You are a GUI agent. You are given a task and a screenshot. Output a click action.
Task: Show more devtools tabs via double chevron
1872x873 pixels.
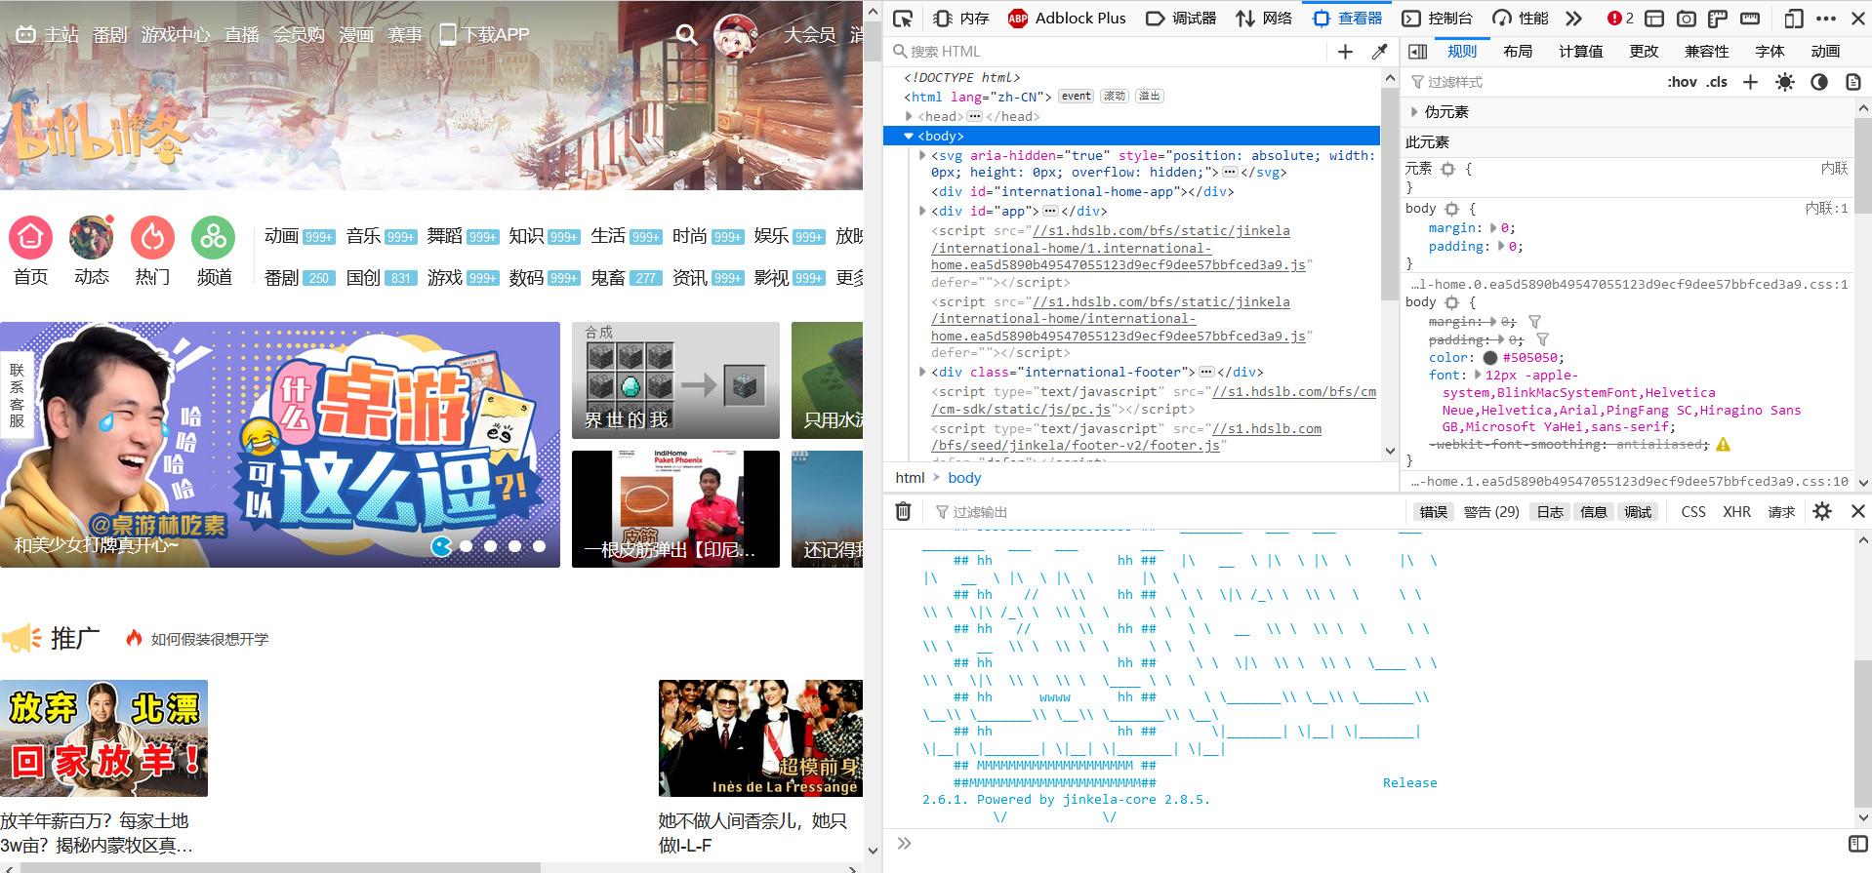tap(1573, 19)
